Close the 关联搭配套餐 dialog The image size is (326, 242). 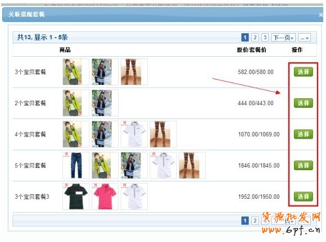coord(321,15)
